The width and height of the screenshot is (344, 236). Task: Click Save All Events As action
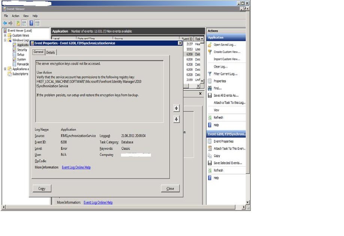(225, 96)
